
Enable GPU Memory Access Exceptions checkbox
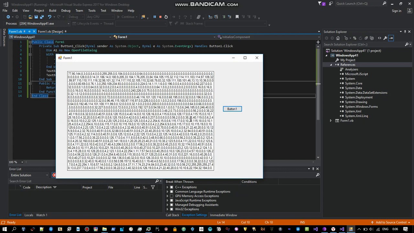(x=172, y=196)
